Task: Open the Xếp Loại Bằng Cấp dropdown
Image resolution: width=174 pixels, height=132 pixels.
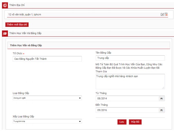Action: pos(47,122)
